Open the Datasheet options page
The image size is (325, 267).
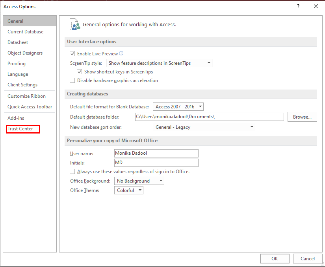[30, 42]
